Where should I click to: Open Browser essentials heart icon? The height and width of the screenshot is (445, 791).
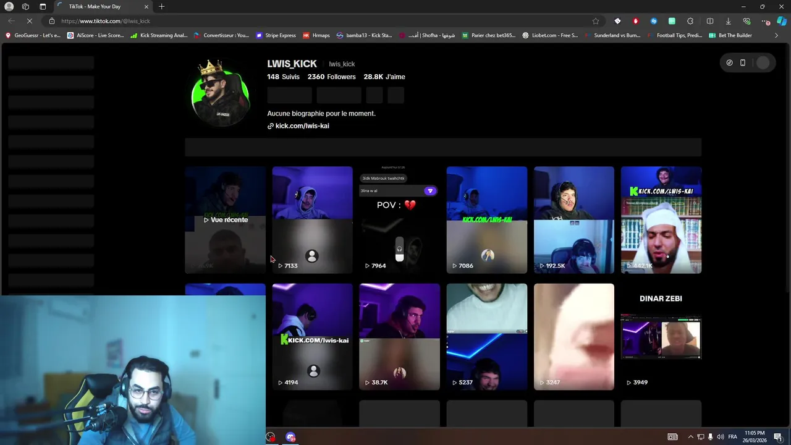coord(747,21)
